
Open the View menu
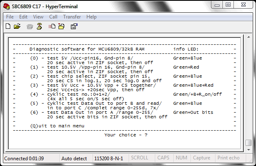[38, 17]
